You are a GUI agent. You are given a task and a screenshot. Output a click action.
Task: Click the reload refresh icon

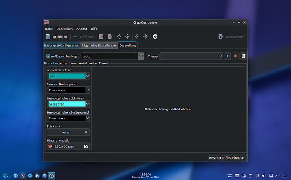[x=155, y=37]
